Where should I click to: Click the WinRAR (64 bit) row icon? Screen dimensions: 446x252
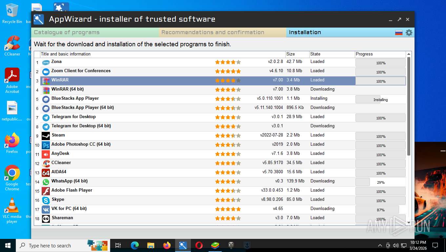[46, 90]
